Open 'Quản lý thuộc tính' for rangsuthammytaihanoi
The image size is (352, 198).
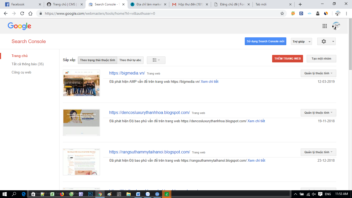[x=319, y=152]
